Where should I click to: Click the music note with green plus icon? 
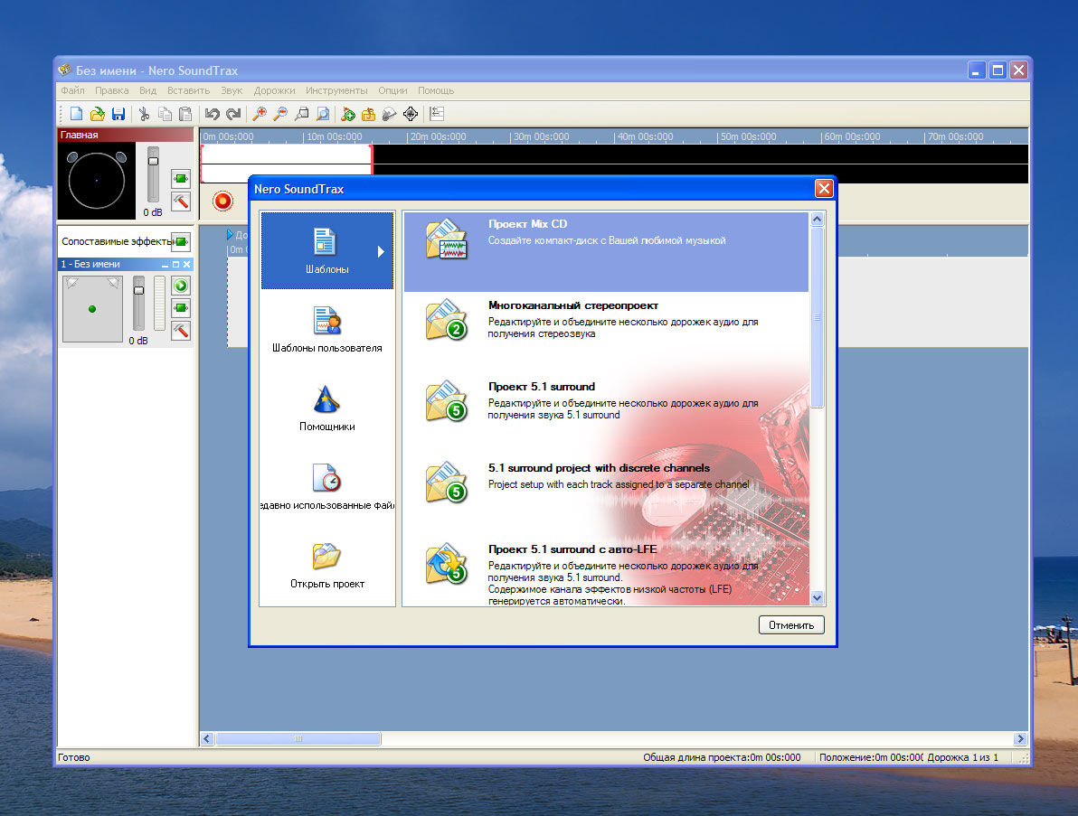click(x=348, y=114)
